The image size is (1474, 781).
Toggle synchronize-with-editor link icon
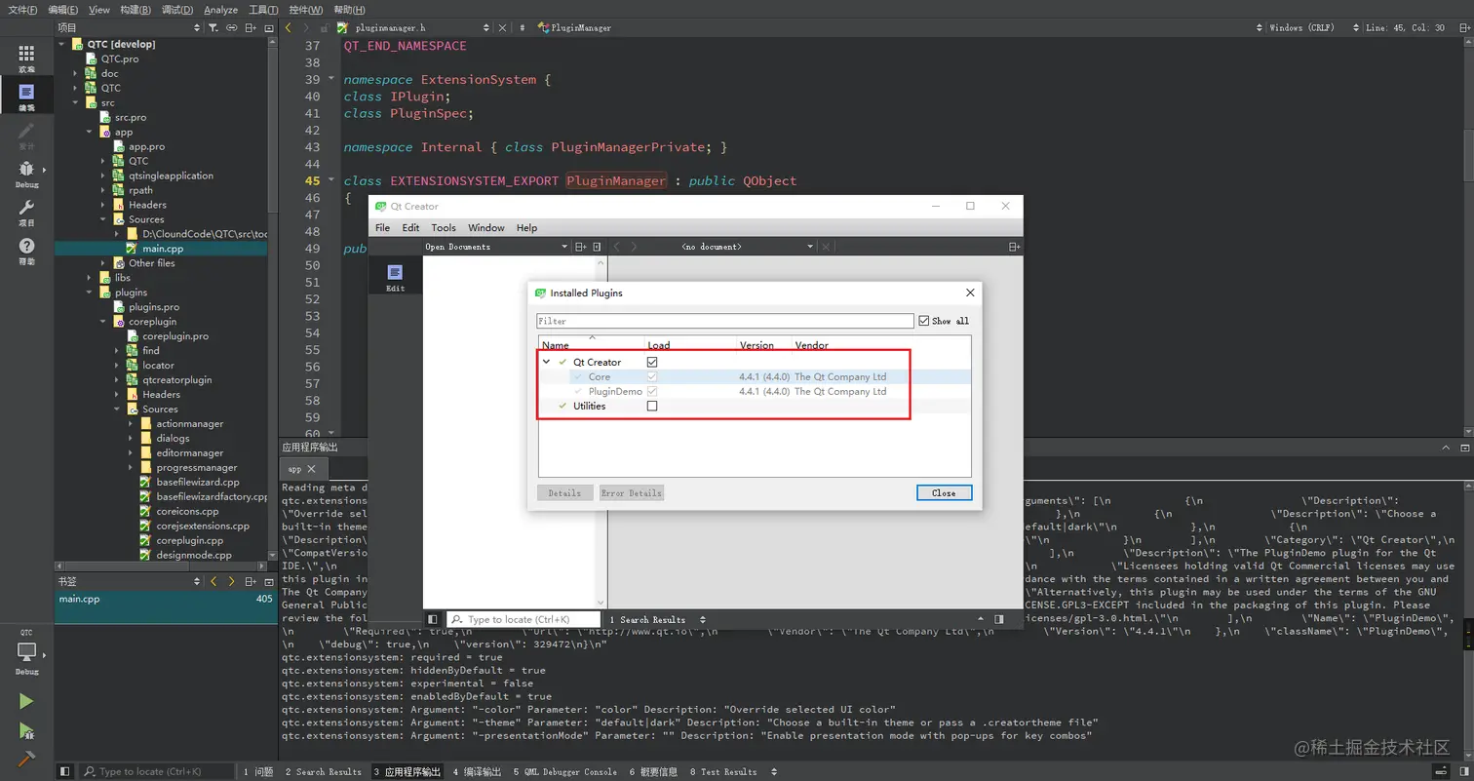(x=232, y=28)
